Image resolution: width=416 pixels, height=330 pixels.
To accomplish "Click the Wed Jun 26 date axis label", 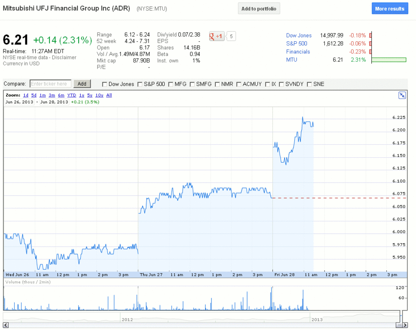I will point(17,275).
